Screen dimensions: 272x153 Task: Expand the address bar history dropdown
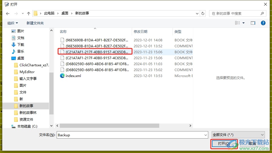click(197, 14)
